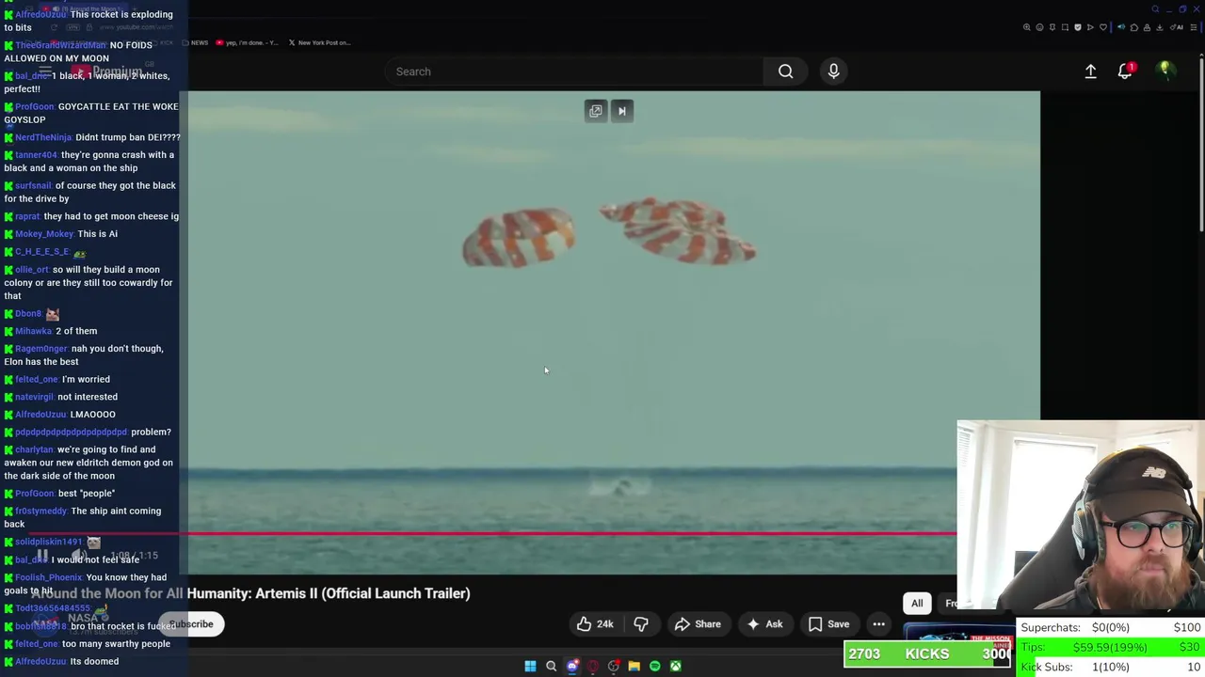Open the extensions cube icon
Screen dimensions: 1205x677
pos(1134,27)
